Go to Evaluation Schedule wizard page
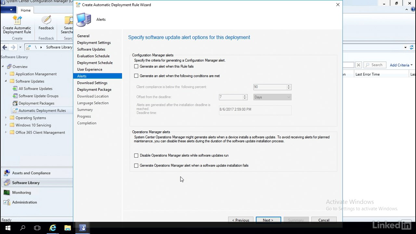The height and width of the screenshot is (234, 416). pos(93,56)
